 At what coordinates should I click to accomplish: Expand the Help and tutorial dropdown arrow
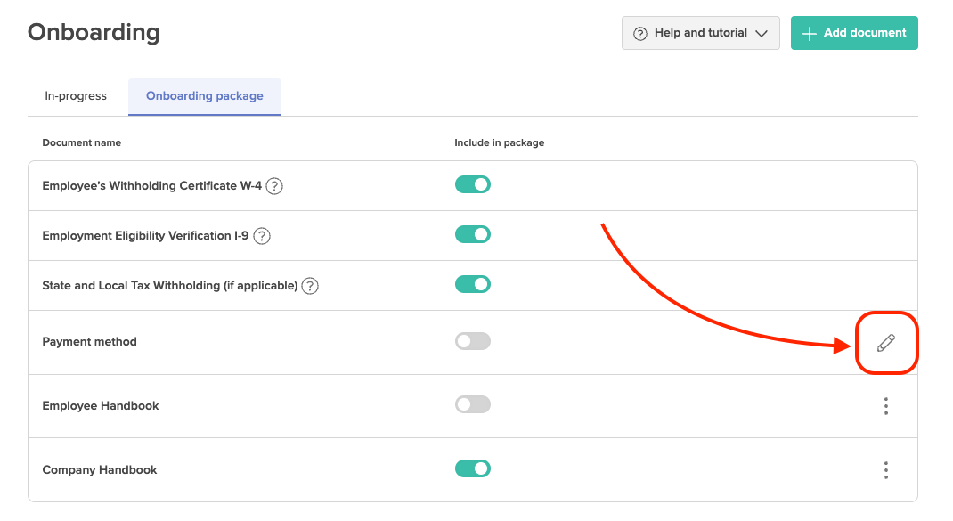[761, 33]
